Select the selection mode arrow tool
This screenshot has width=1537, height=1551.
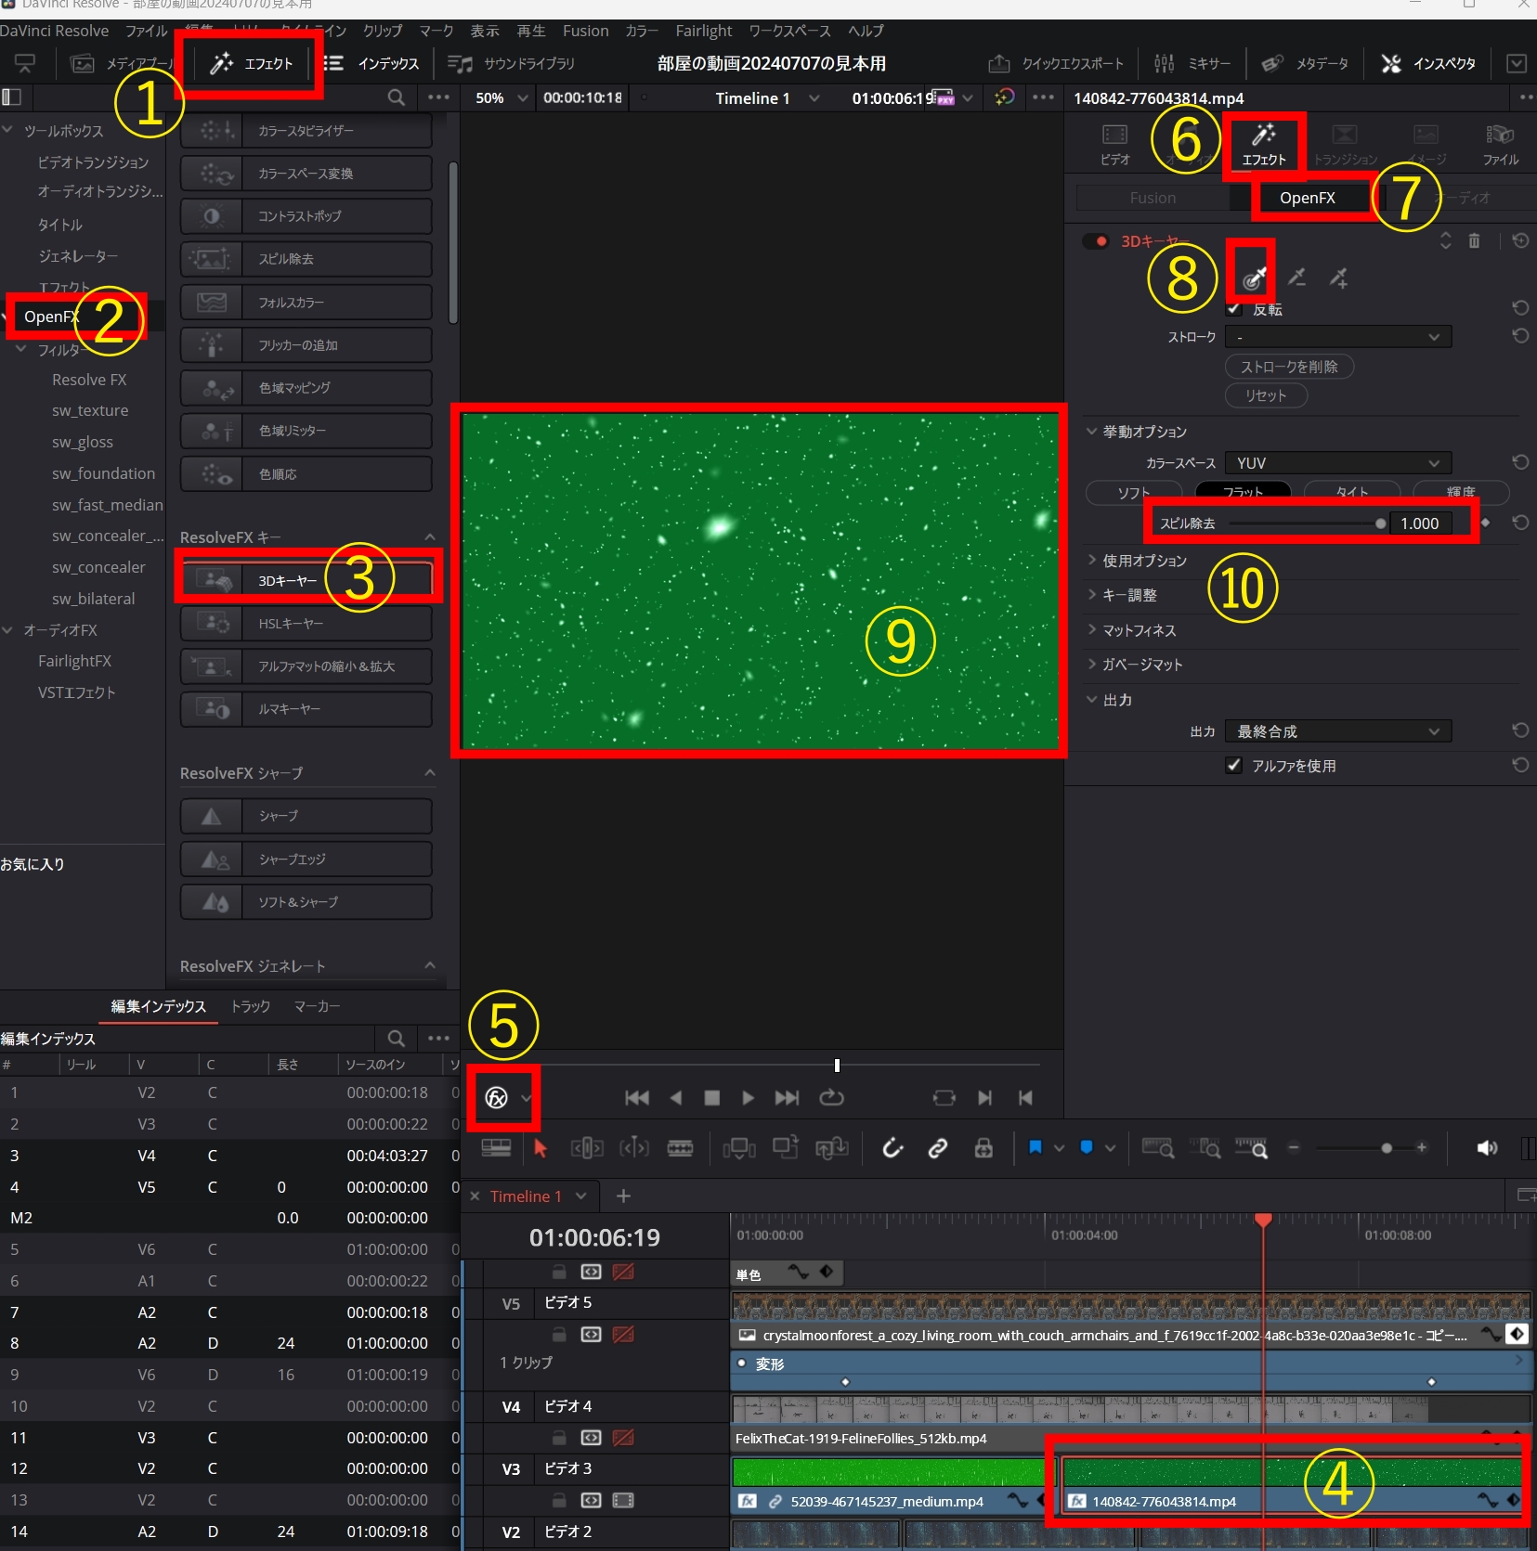tap(541, 1148)
